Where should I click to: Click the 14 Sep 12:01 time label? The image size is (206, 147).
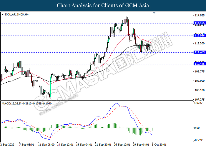65,145
